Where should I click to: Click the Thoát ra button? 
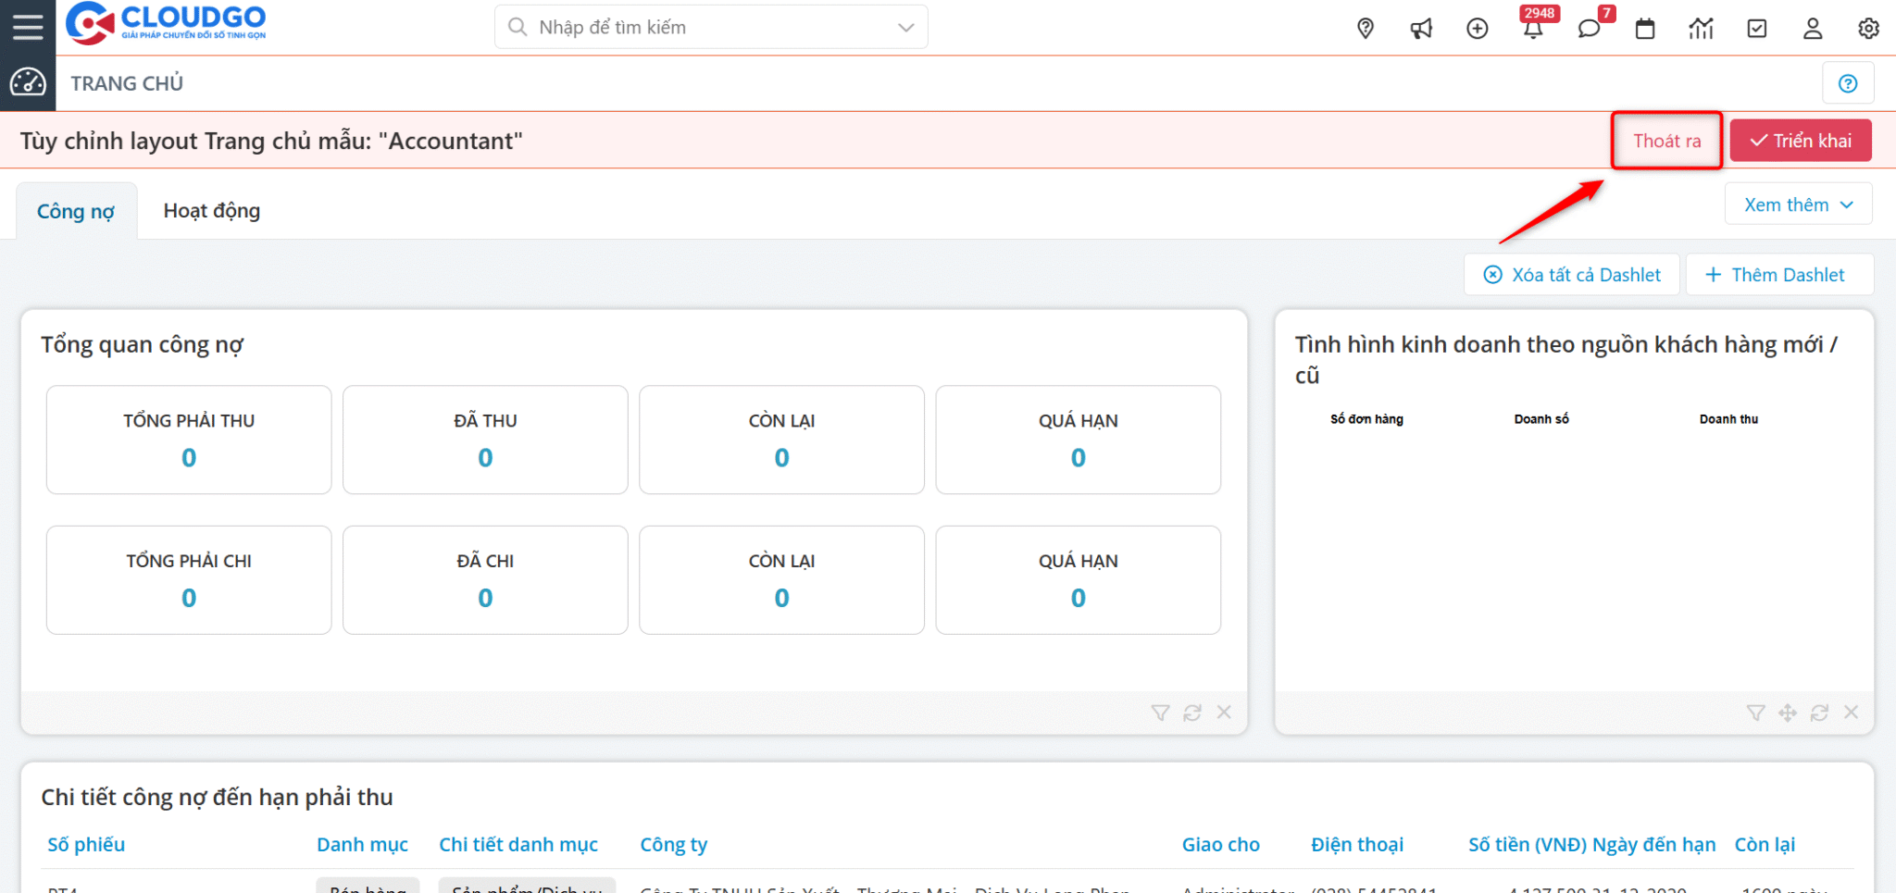pos(1666,141)
